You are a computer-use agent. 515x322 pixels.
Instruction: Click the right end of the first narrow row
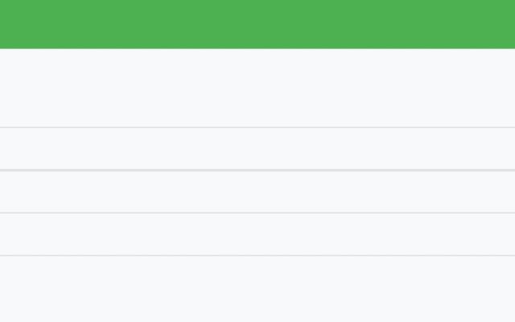(x=499, y=149)
